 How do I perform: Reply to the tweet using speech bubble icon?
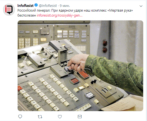pyautogui.click(x=20, y=117)
